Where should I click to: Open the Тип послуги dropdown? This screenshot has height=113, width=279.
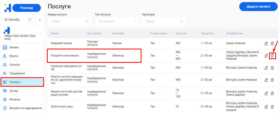click(117, 22)
